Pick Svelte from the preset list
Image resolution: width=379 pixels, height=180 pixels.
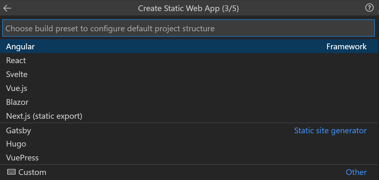pos(189,74)
